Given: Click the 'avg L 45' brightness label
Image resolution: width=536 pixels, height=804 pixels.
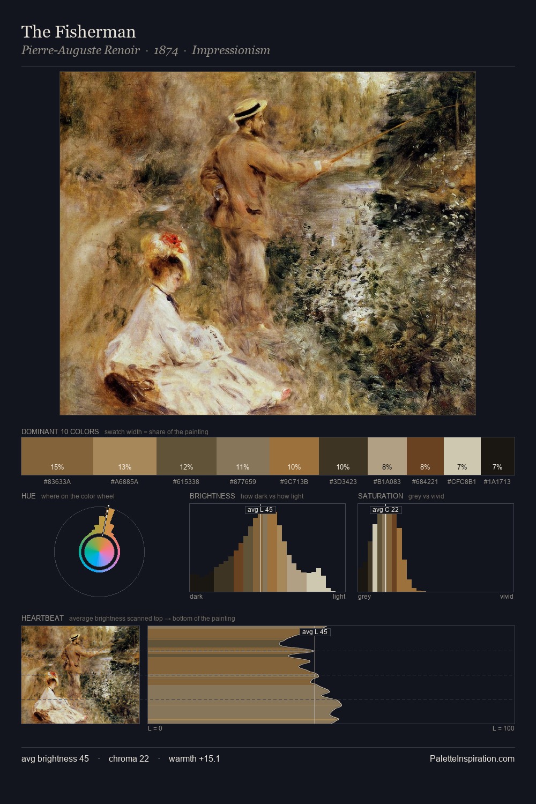Looking at the screenshot, I should pyautogui.click(x=260, y=510).
